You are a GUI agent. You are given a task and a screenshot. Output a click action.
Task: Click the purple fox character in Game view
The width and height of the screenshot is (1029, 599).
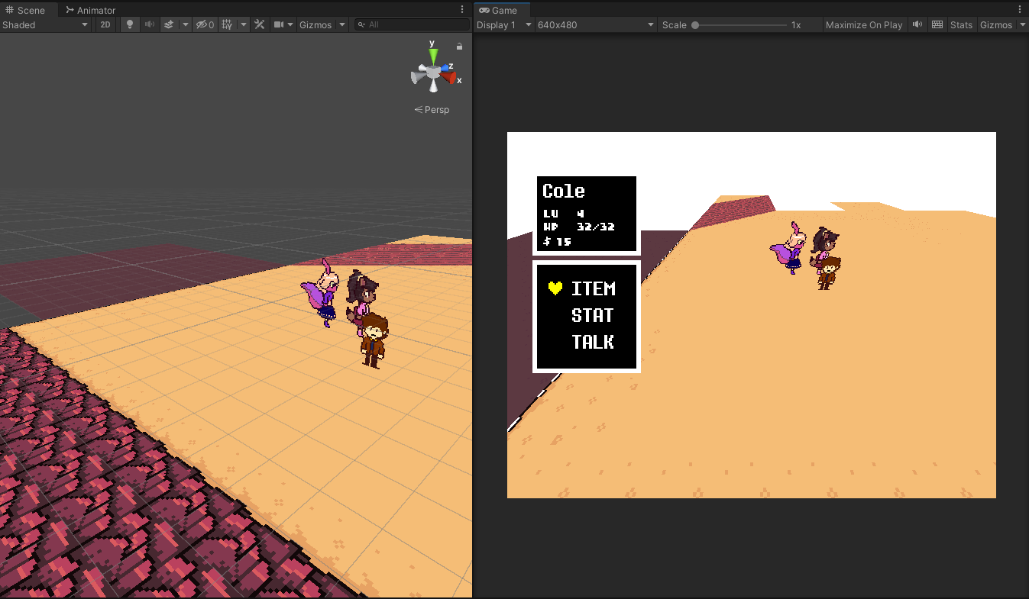tap(790, 247)
